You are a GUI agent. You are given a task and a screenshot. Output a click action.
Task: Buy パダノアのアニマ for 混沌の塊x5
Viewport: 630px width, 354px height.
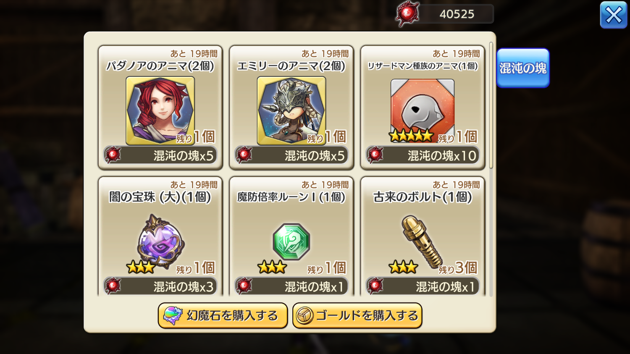coord(160,155)
